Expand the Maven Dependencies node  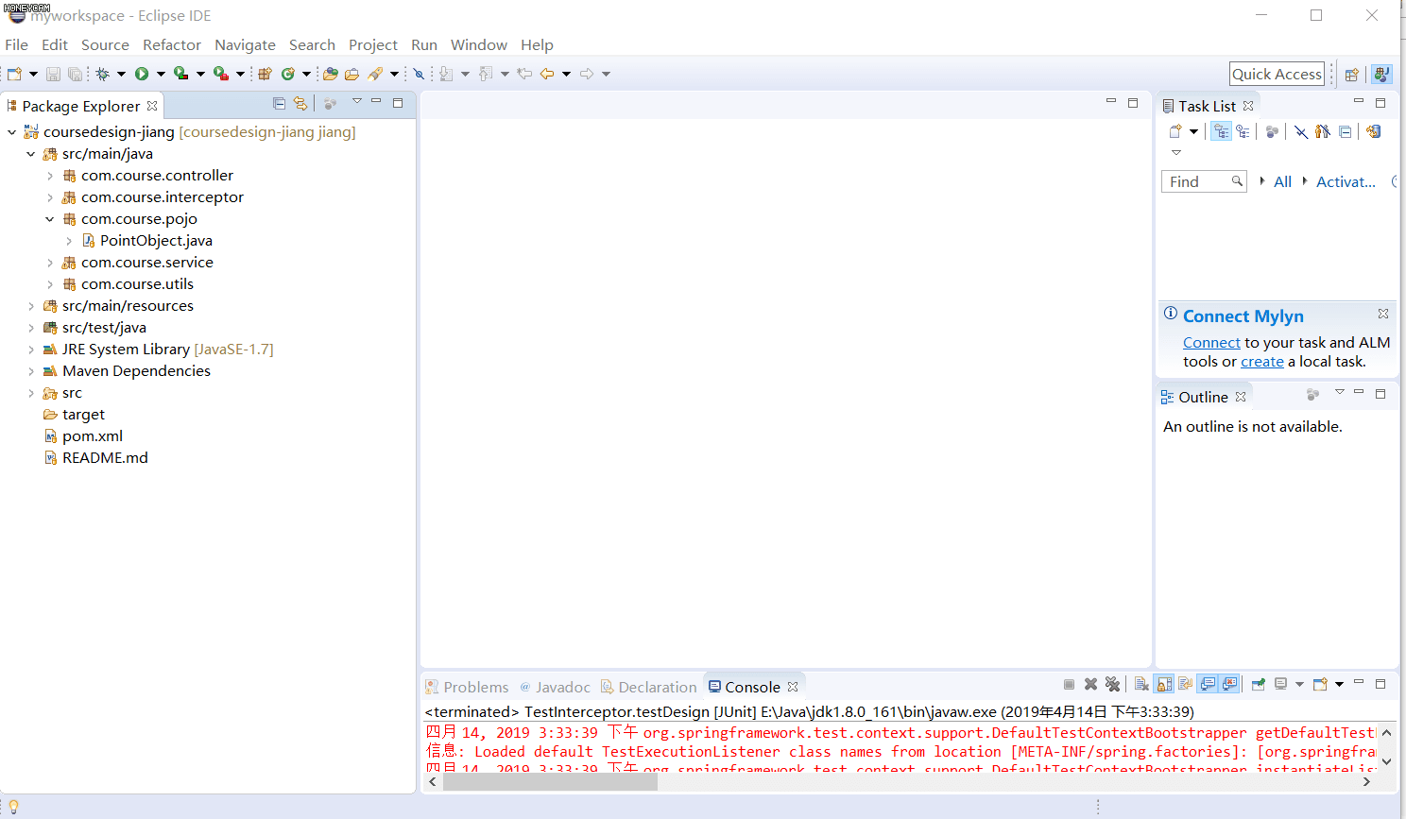30,371
